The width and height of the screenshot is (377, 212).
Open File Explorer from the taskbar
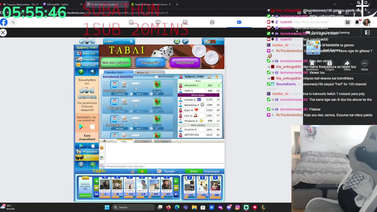click(194, 207)
